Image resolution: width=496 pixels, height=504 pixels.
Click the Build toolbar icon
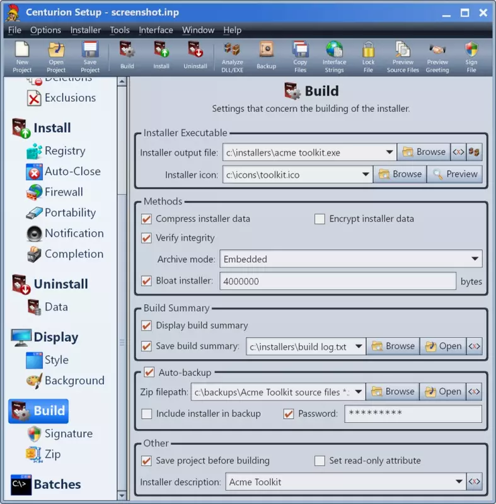127,55
